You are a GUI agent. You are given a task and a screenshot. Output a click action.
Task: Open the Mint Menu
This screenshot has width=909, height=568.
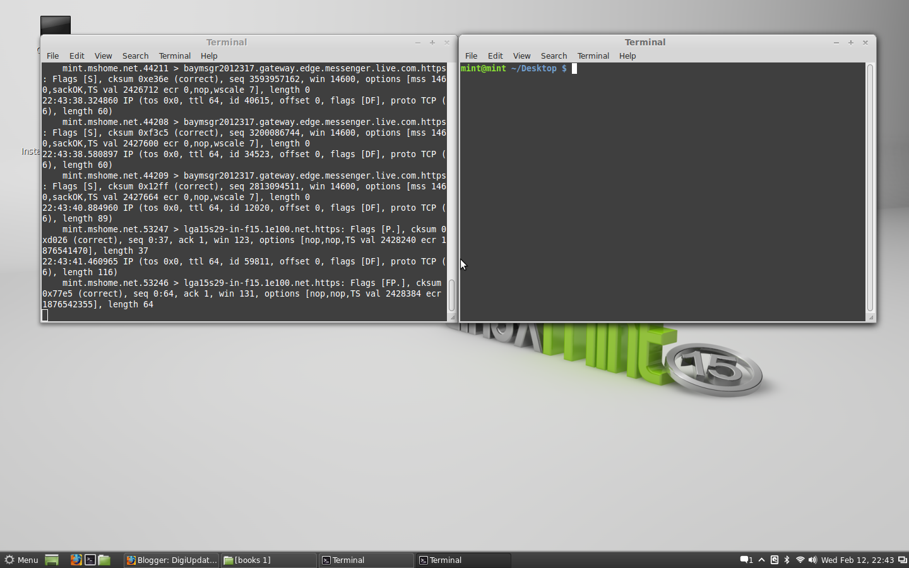tap(21, 560)
